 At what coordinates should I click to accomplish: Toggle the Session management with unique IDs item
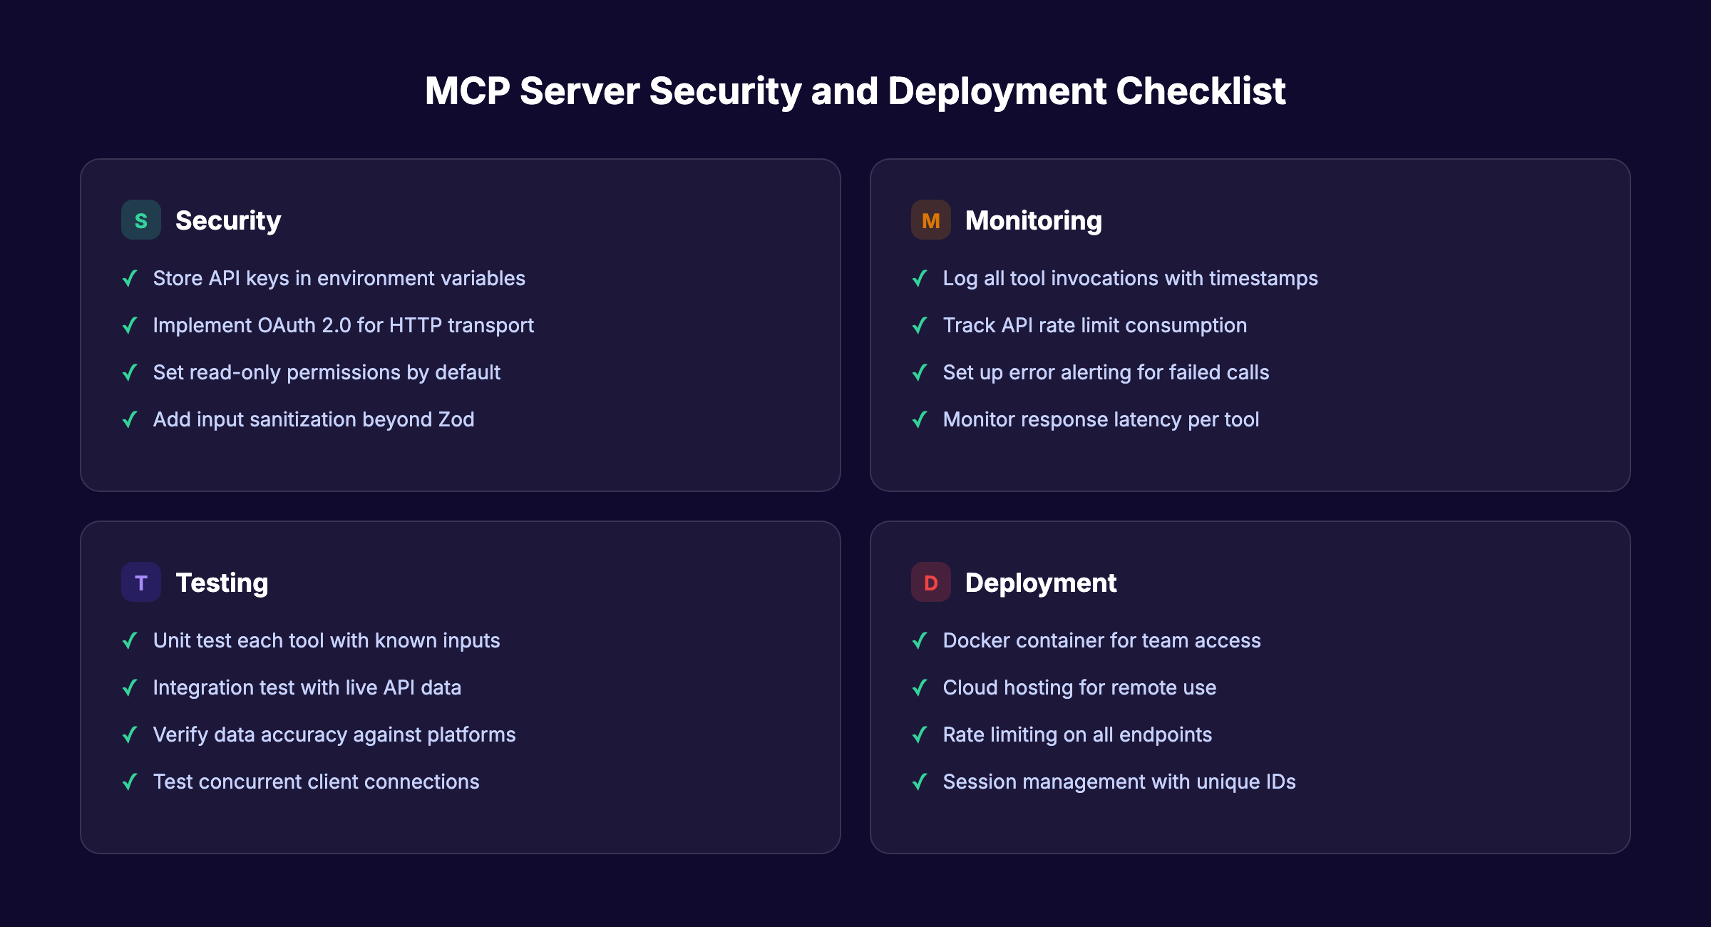1119,782
